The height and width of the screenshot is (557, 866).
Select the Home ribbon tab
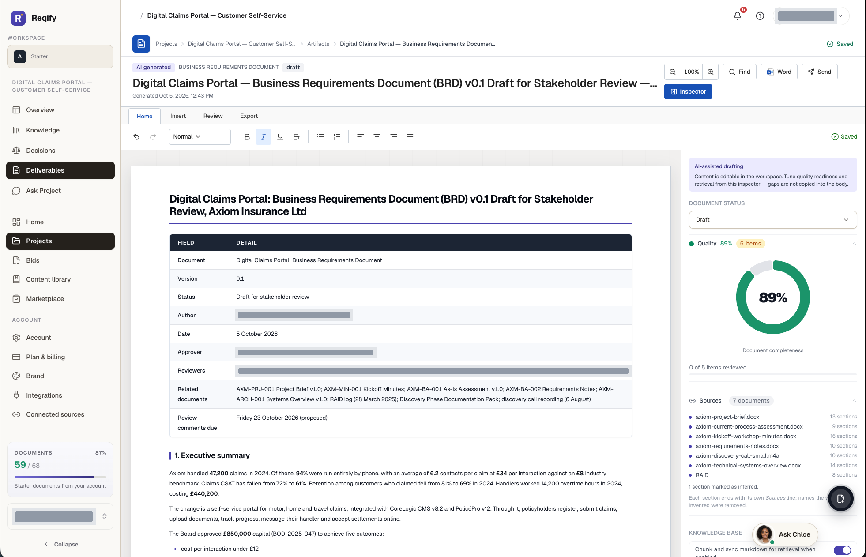click(x=144, y=117)
